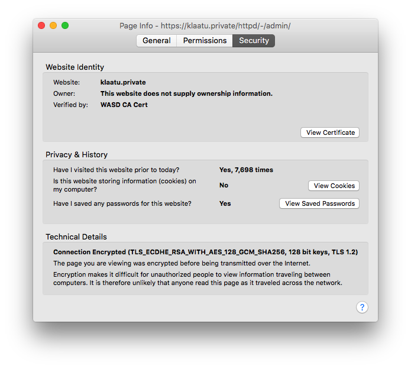
Task: Zoom window with green button
Action: 65,25
